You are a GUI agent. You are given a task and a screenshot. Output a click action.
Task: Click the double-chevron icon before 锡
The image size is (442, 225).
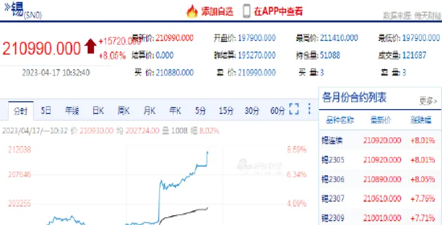click(x=7, y=7)
